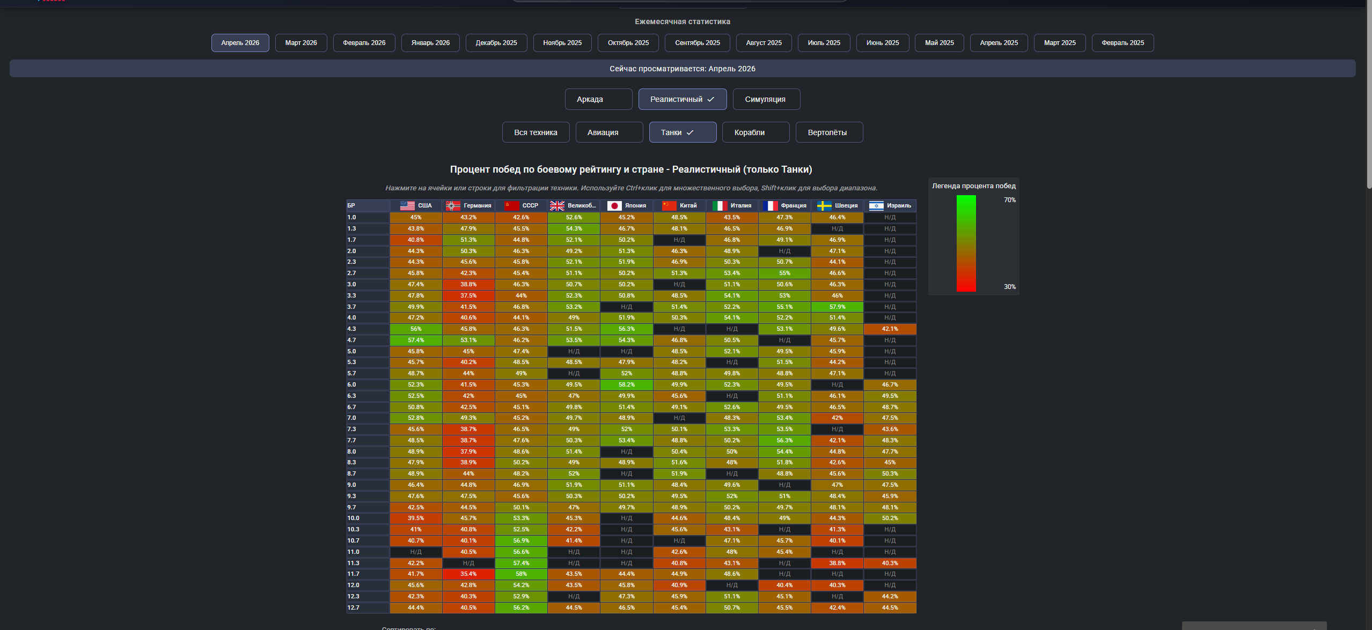Switch to Март 2026 statistics
Viewport: 1372px width, 630px height.
point(301,43)
